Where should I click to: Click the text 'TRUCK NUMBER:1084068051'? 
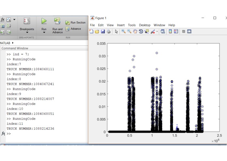pyautogui.click(x=30, y=114)
